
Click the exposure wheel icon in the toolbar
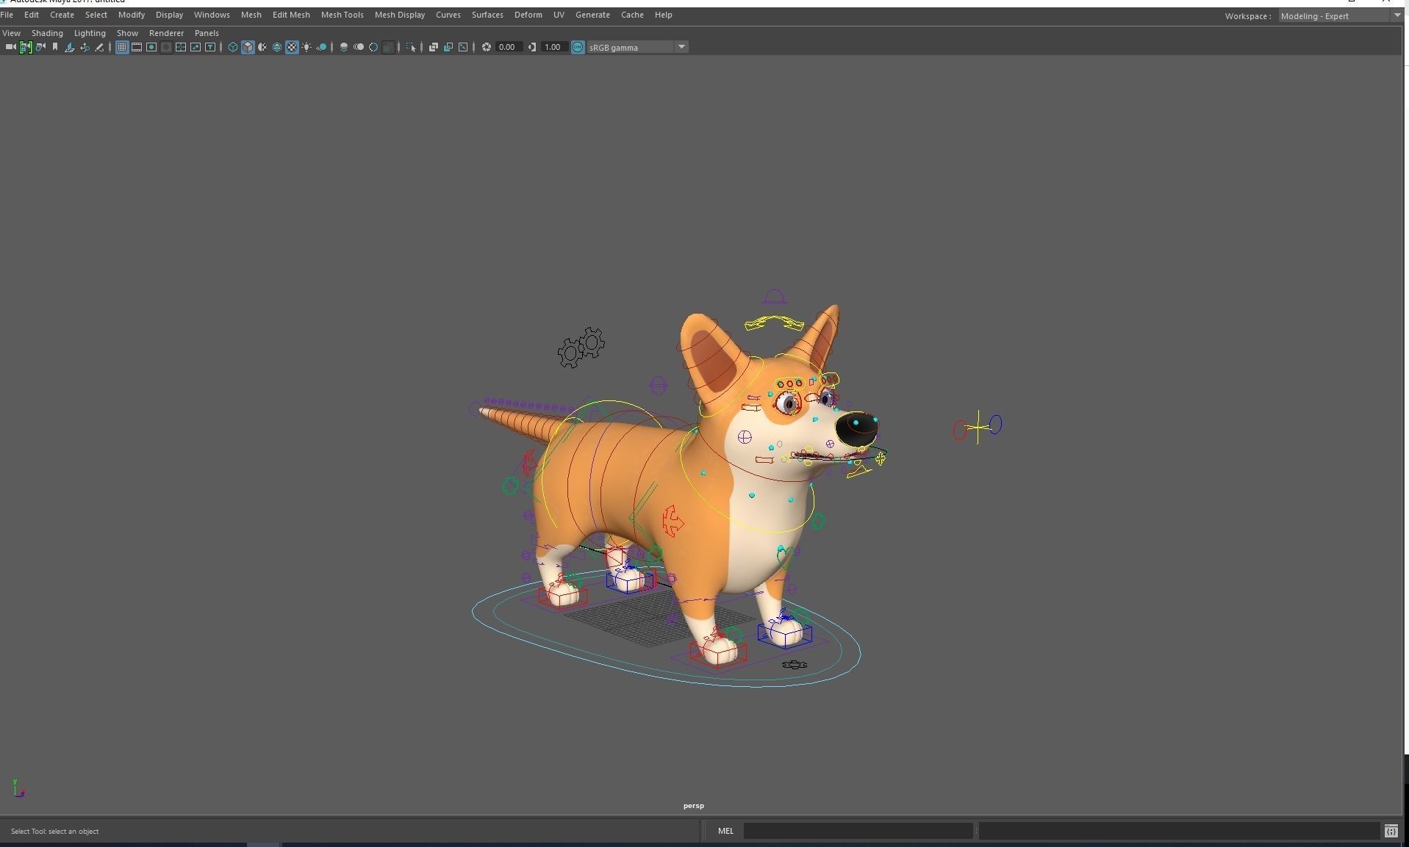click(485, 47)
